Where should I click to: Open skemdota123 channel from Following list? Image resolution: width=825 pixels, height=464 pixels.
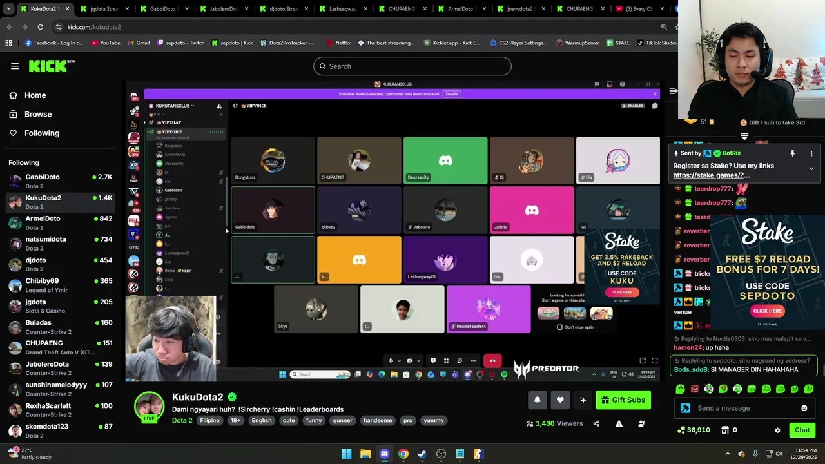click(x=60, y=430)
